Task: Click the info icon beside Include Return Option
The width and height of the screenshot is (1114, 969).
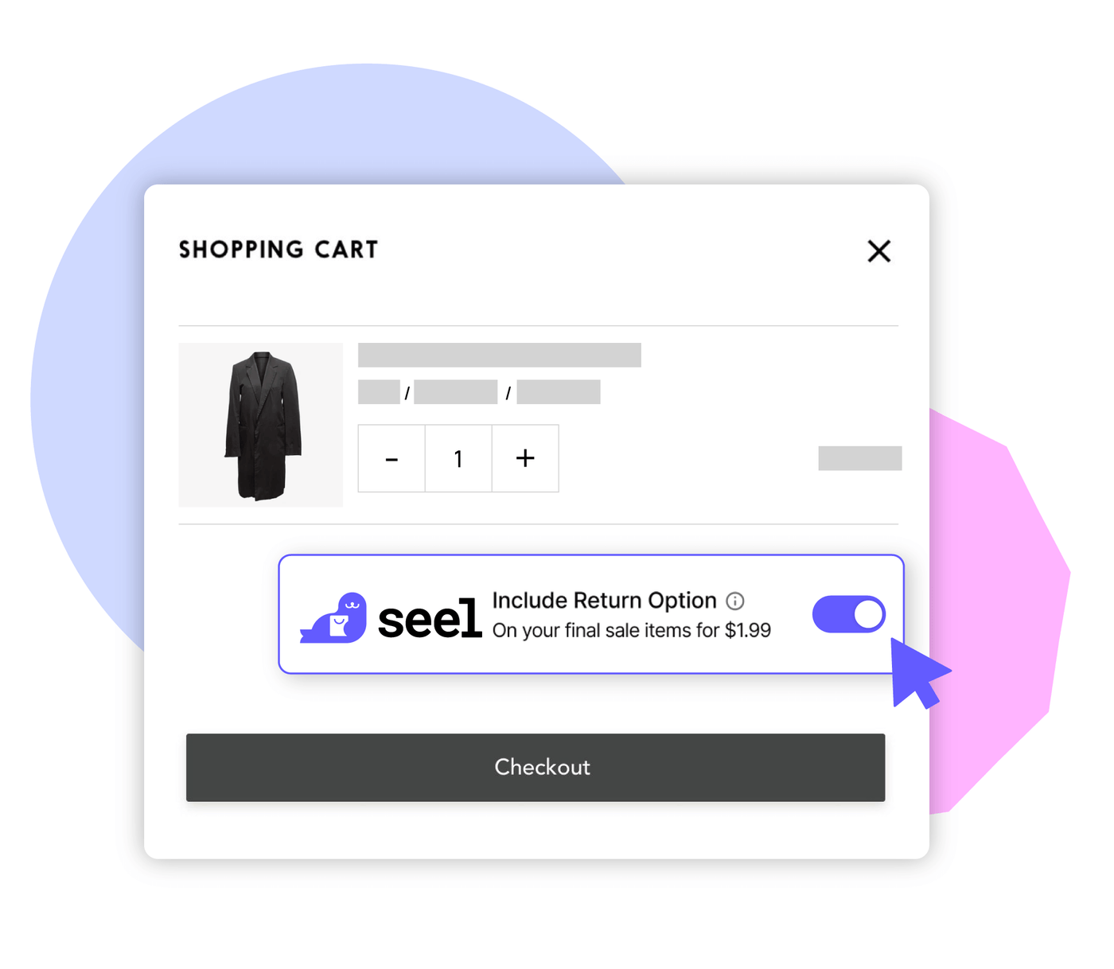Action: pos(735,601)
